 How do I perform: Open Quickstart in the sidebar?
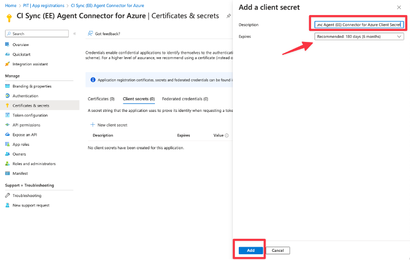[22, 54]
